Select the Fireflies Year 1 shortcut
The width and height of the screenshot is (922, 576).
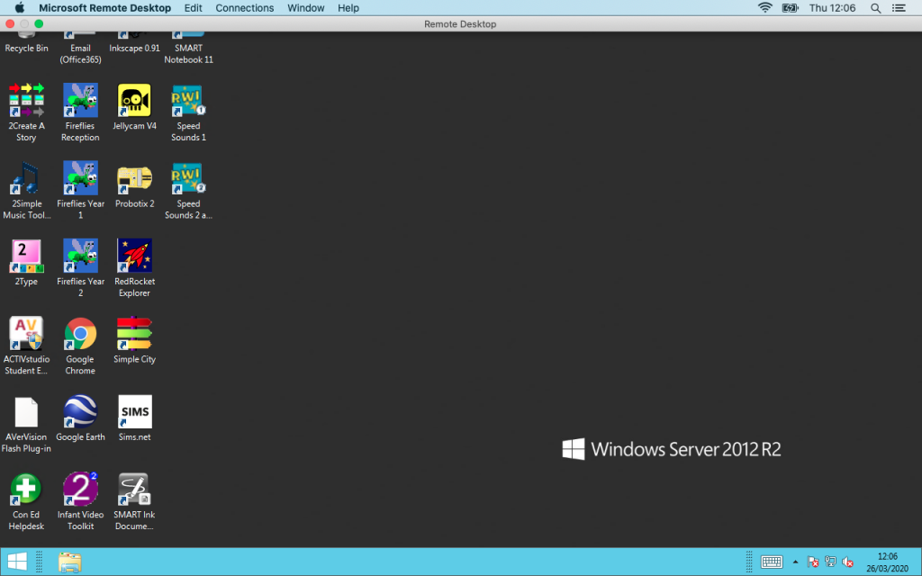click(x=80, y=191)
